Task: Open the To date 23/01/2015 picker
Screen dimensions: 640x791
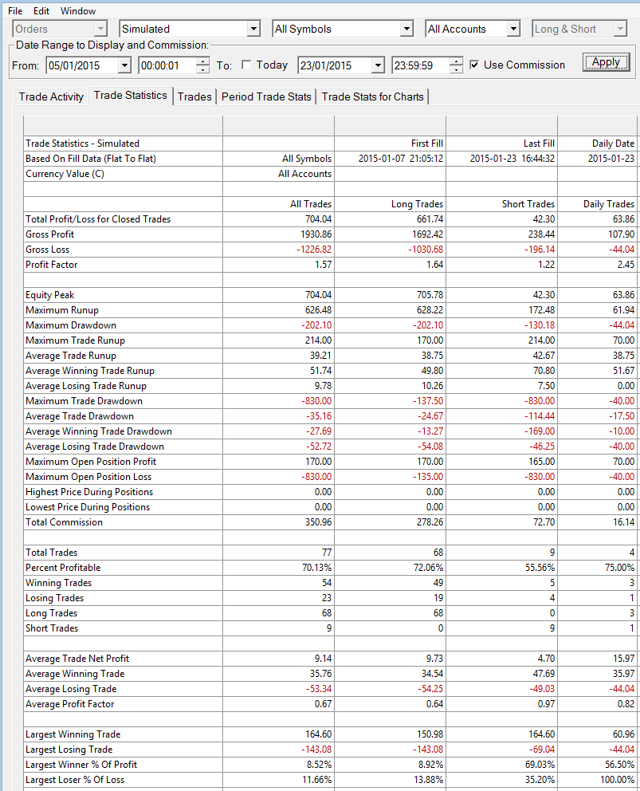Action: (x=378, y=65)
